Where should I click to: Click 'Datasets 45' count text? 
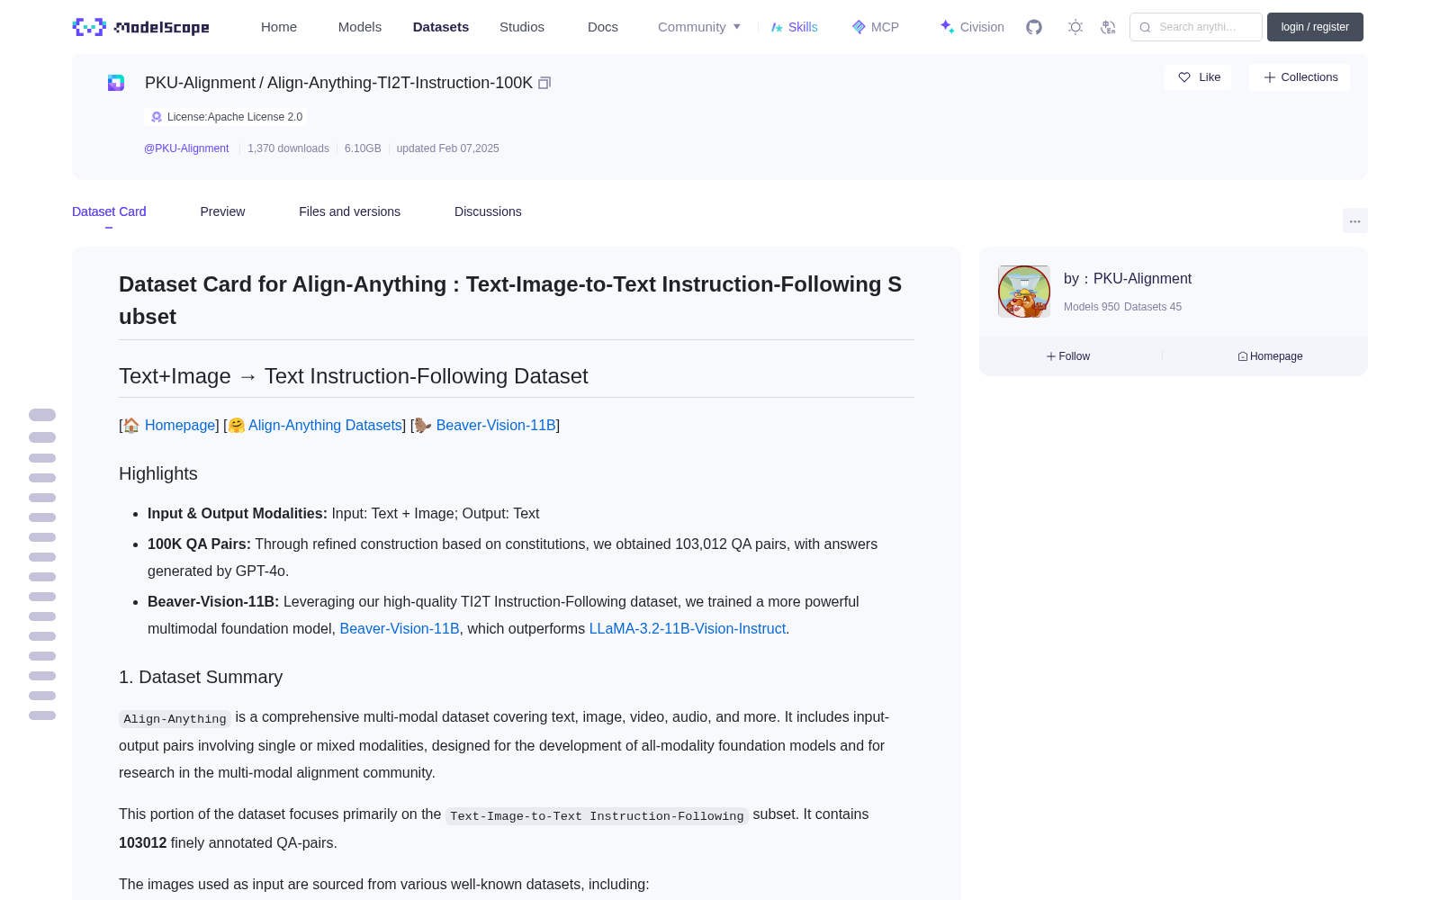pos(1153,307)
